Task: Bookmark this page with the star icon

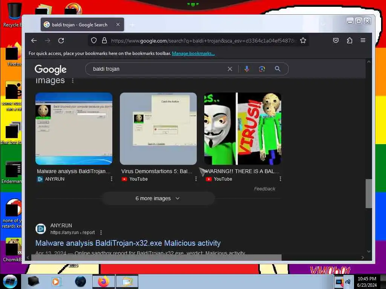Action: (x=303, y=40)
